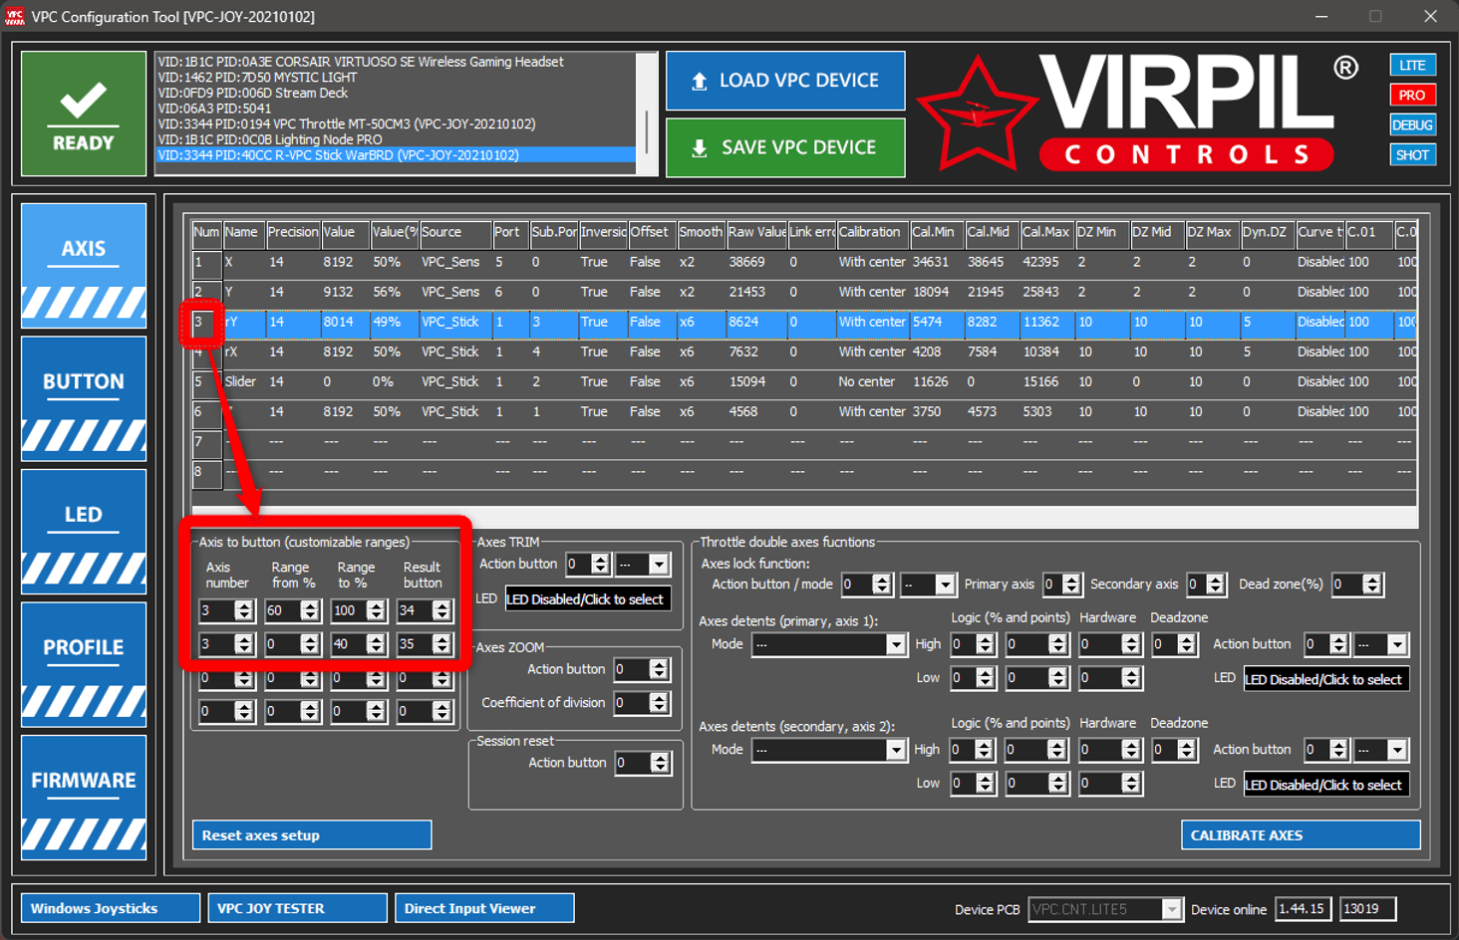
Task: Open the AXIS section
Action: tap(84, 265)
